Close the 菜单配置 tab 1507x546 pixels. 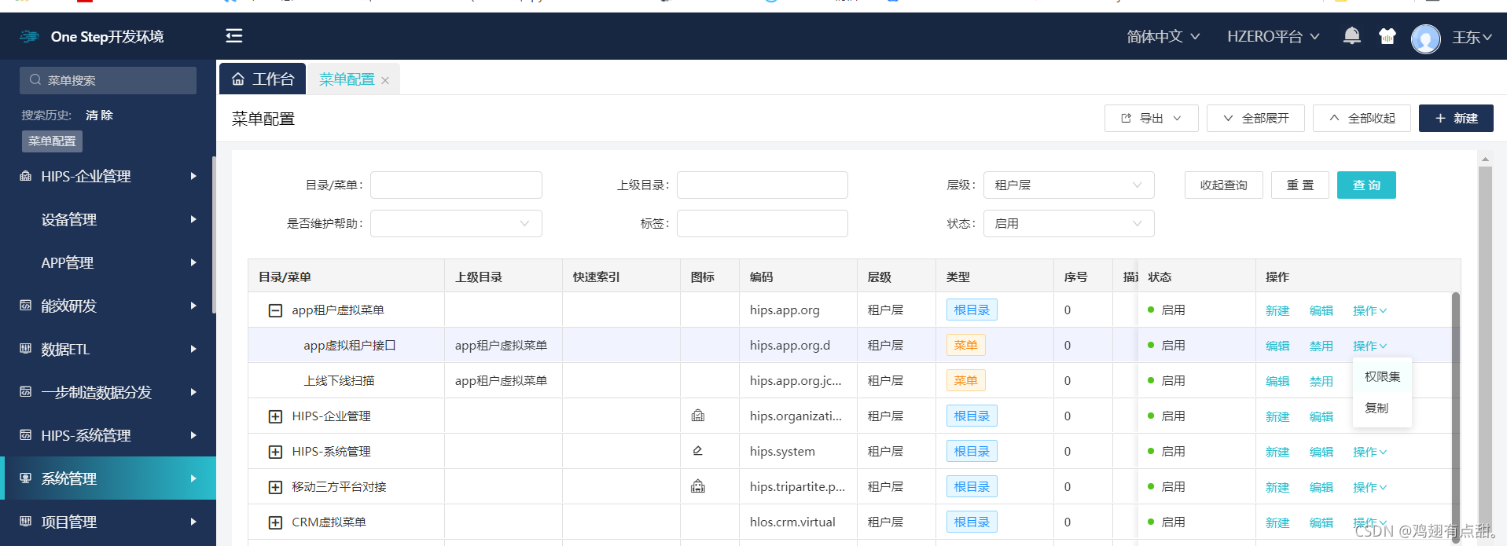click(385, 80)
